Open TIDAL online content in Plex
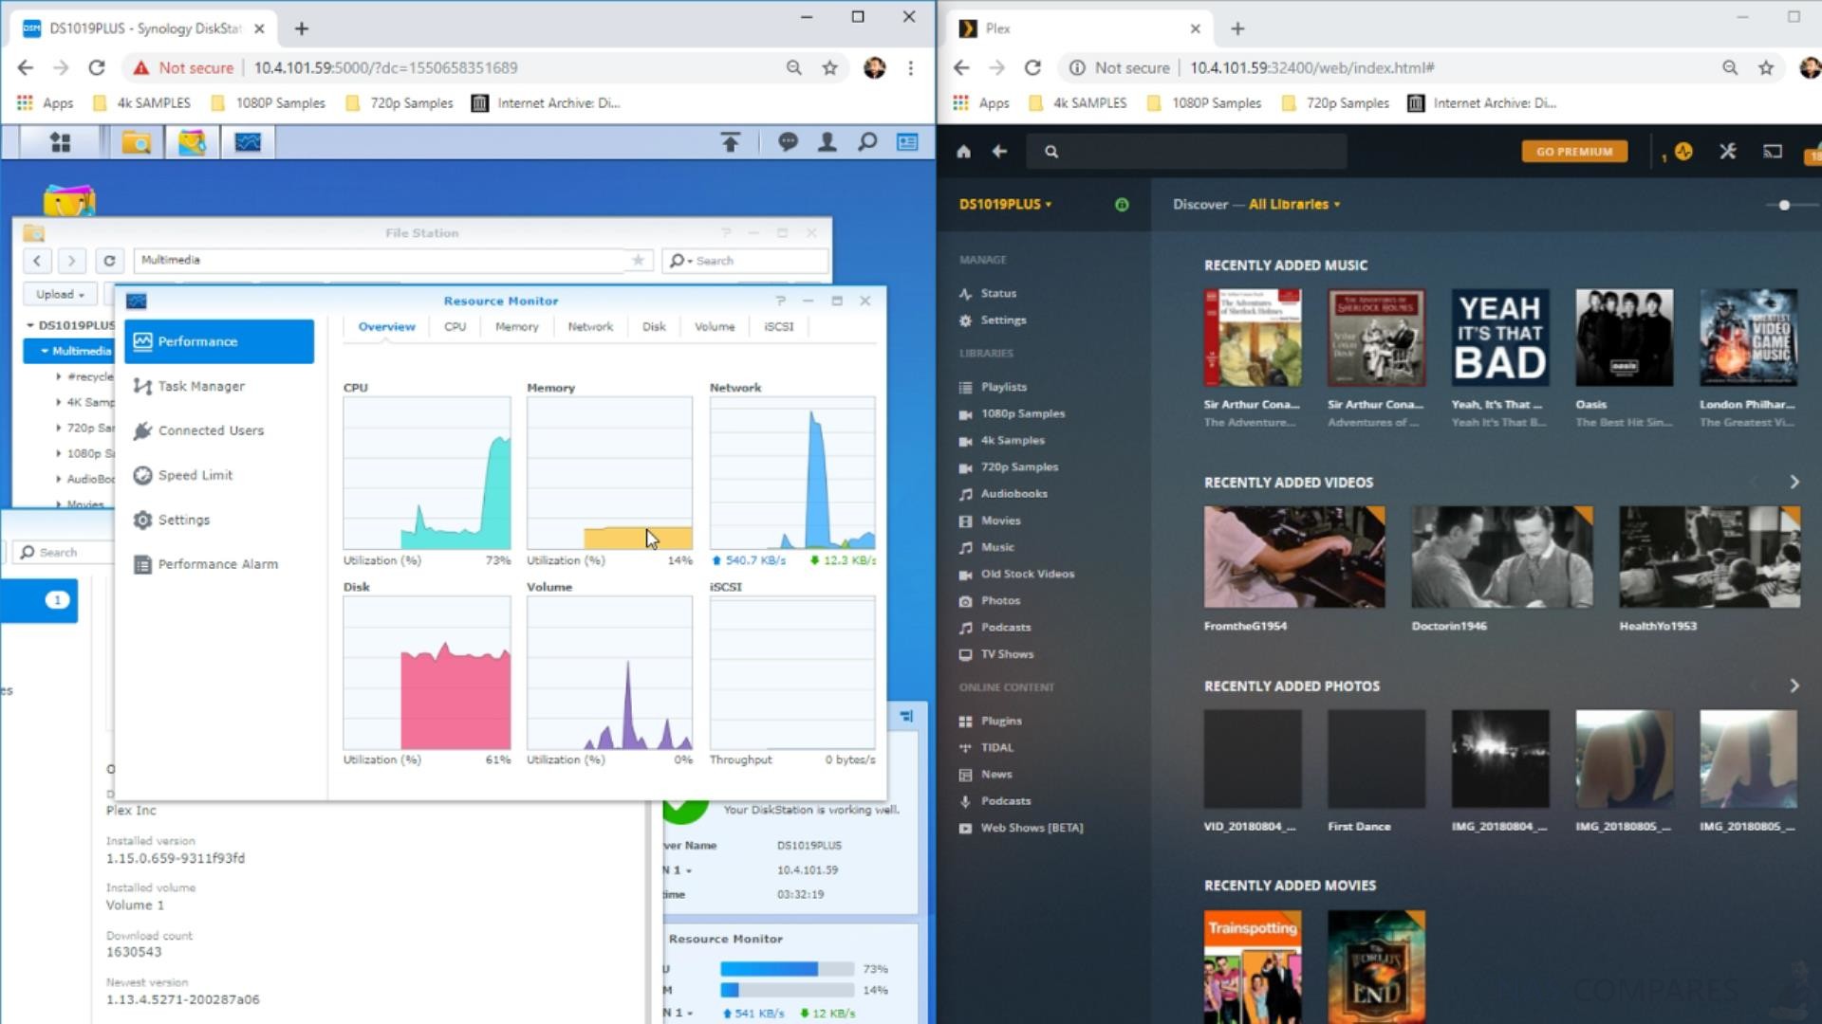Image resolution: width=1822 pixels, height=1024 pixels. tap(996, 747)
